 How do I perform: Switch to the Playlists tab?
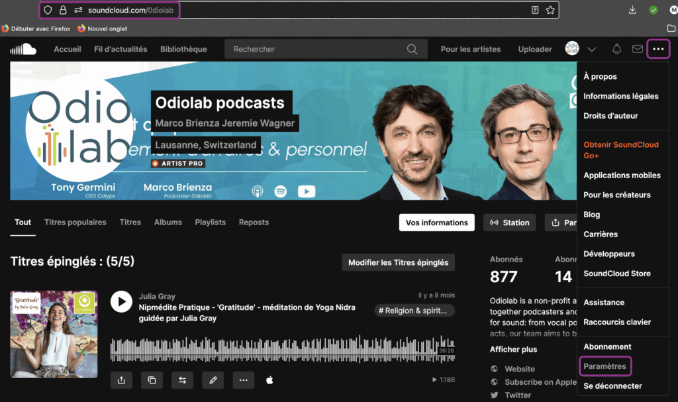pos(210,223)
